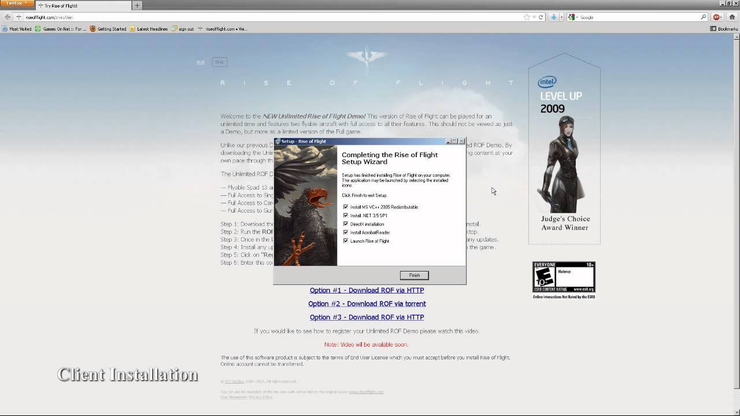Uncheck Install AcrobatReader checkbox
Screen dimensions: 740x416
click(346, 232)
